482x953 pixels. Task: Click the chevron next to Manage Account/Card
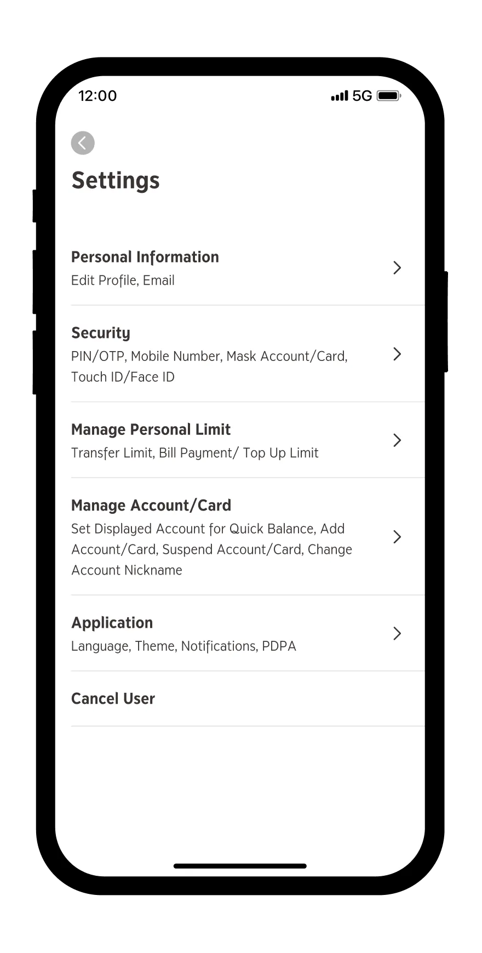click(397, 537)
